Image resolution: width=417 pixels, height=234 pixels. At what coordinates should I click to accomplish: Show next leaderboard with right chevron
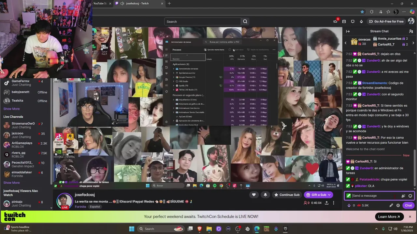[413, 43]
